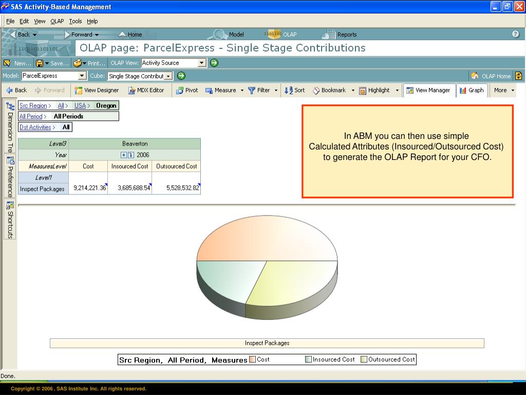The height and width of the screenshot is (395, 526).
Task: Drill down 2006 year arrow icon
Action: tap(131, 155)
